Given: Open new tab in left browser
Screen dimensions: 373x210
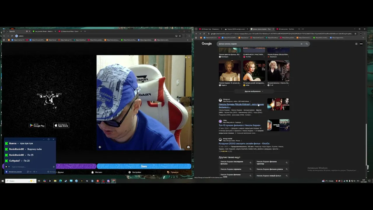Looking at the screenshot, I should [85, 31].
